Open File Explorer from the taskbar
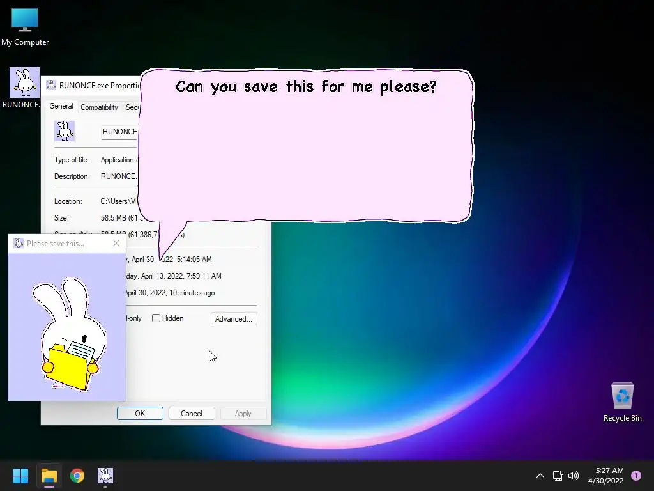Image resolution: width=654 pixels, height=491 pixels. [x=49, y=476]
